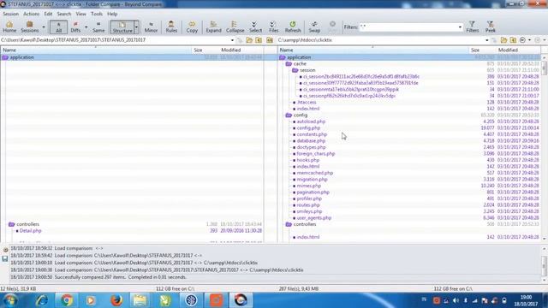Expand all folders with Expand button
This screenshot has width=548, height=308.
click(x=213, y=27)
